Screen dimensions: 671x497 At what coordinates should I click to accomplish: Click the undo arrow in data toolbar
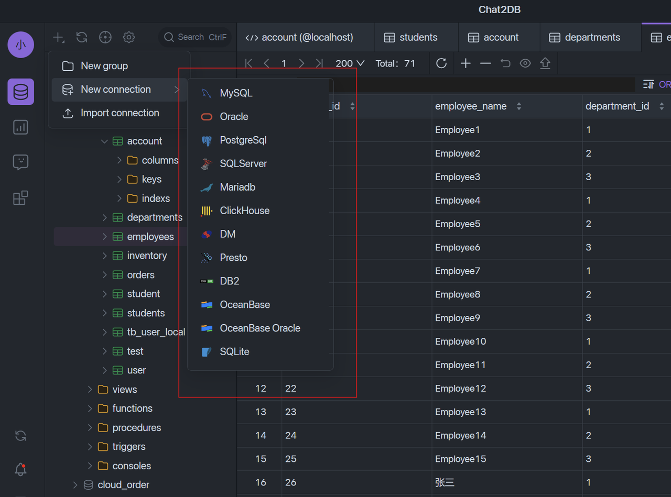[x=505, y=63]
